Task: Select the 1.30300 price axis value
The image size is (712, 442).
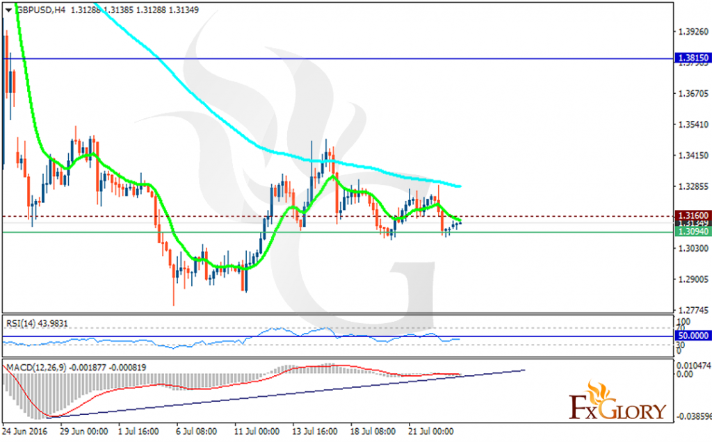Action: (x=693, y=248)
